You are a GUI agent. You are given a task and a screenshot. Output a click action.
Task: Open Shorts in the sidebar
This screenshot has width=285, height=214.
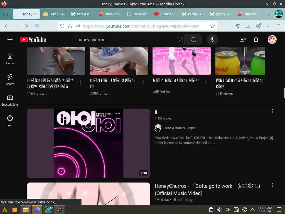pos(10,80)
